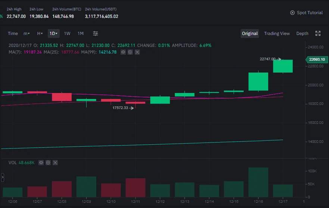The width and height of the screenshot is (329, 208).
Task: Select the 12/16 large green candlestick
Action: pos(258,81)
